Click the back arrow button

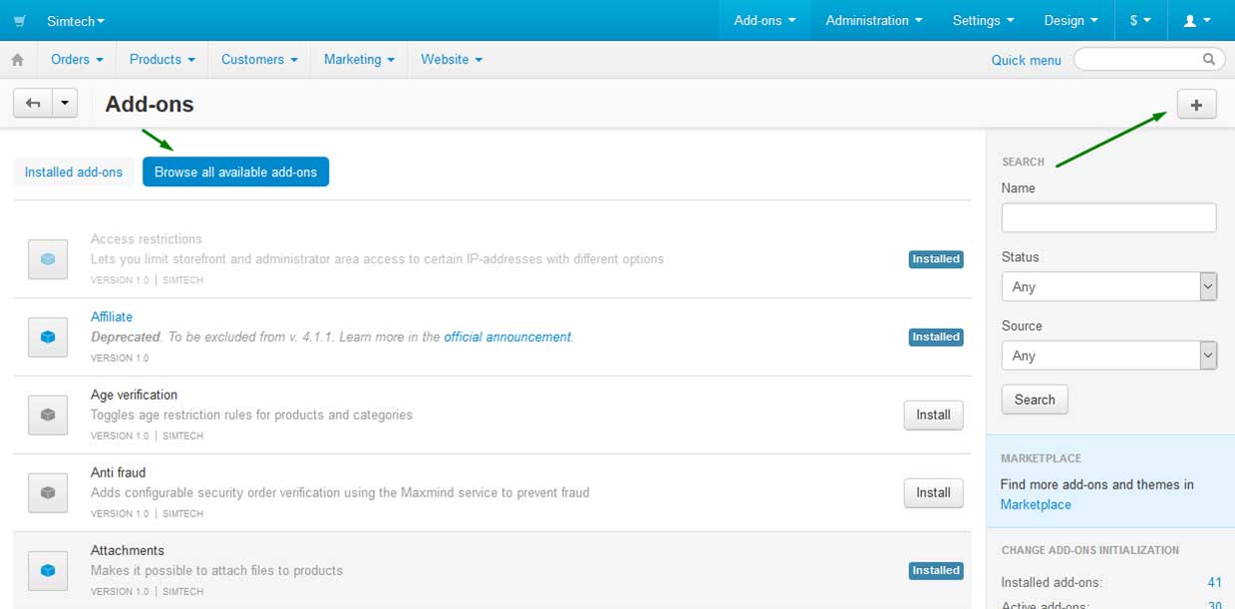(33, 104)
